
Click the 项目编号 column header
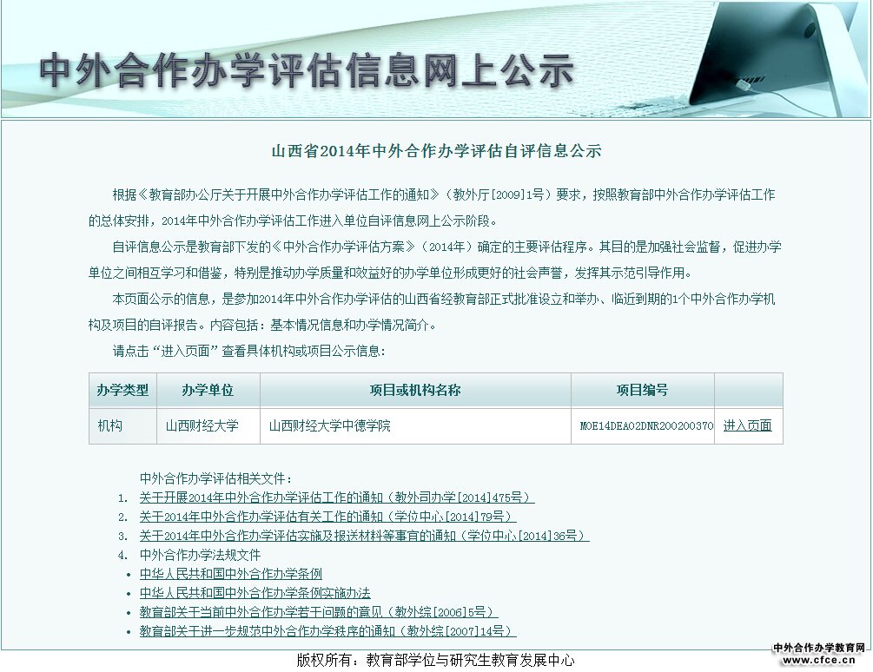[643, 390]
